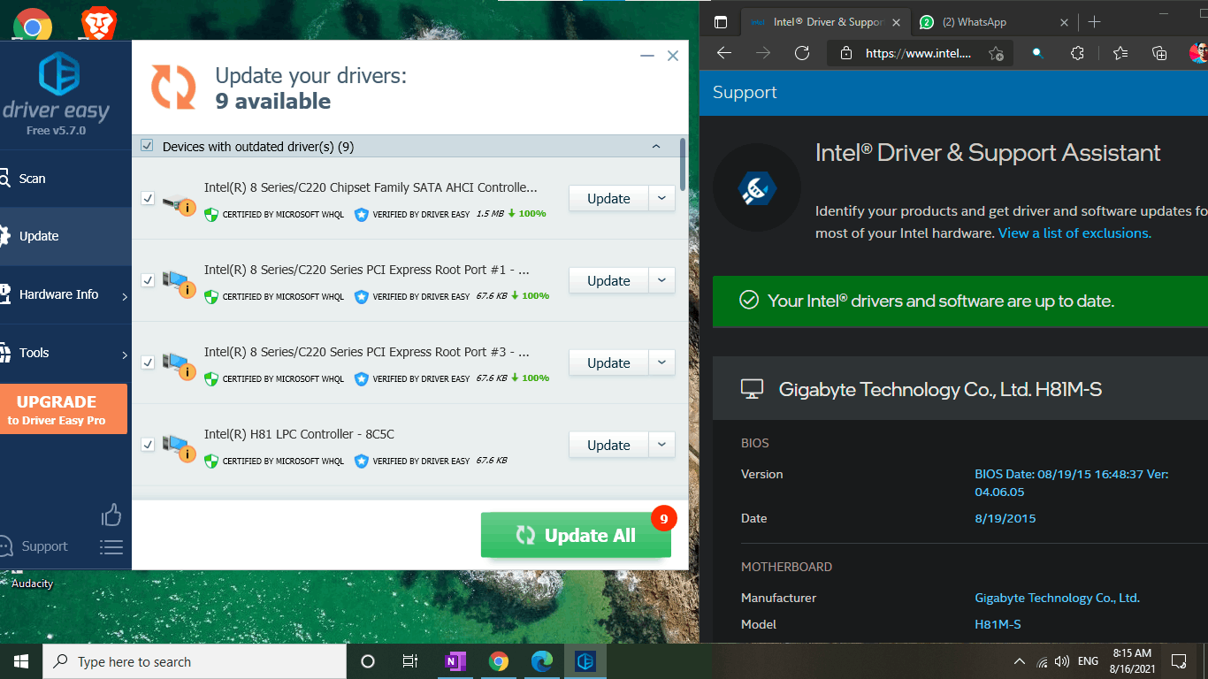1208x679 pixels.
Task: Click the list icon near Support
Action: tap(111, 546)
